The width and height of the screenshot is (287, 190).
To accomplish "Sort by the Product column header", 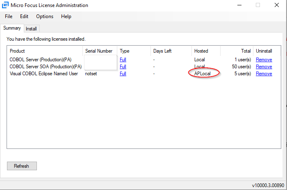I will coord(45,51).
